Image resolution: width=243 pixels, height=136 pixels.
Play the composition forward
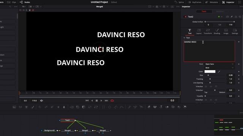(x=101, y=100)
